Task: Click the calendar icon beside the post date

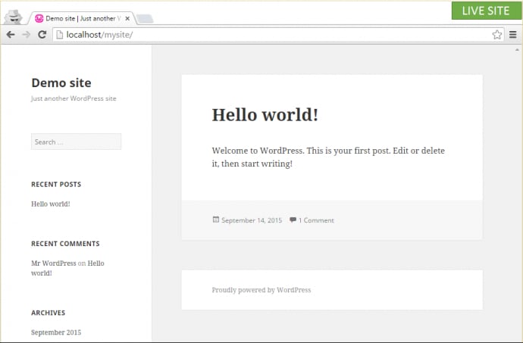Action: click(x=216, y=220)
